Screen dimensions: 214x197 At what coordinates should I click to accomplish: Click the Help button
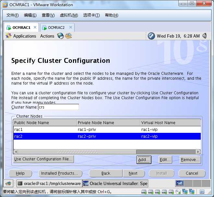point(20,173)
